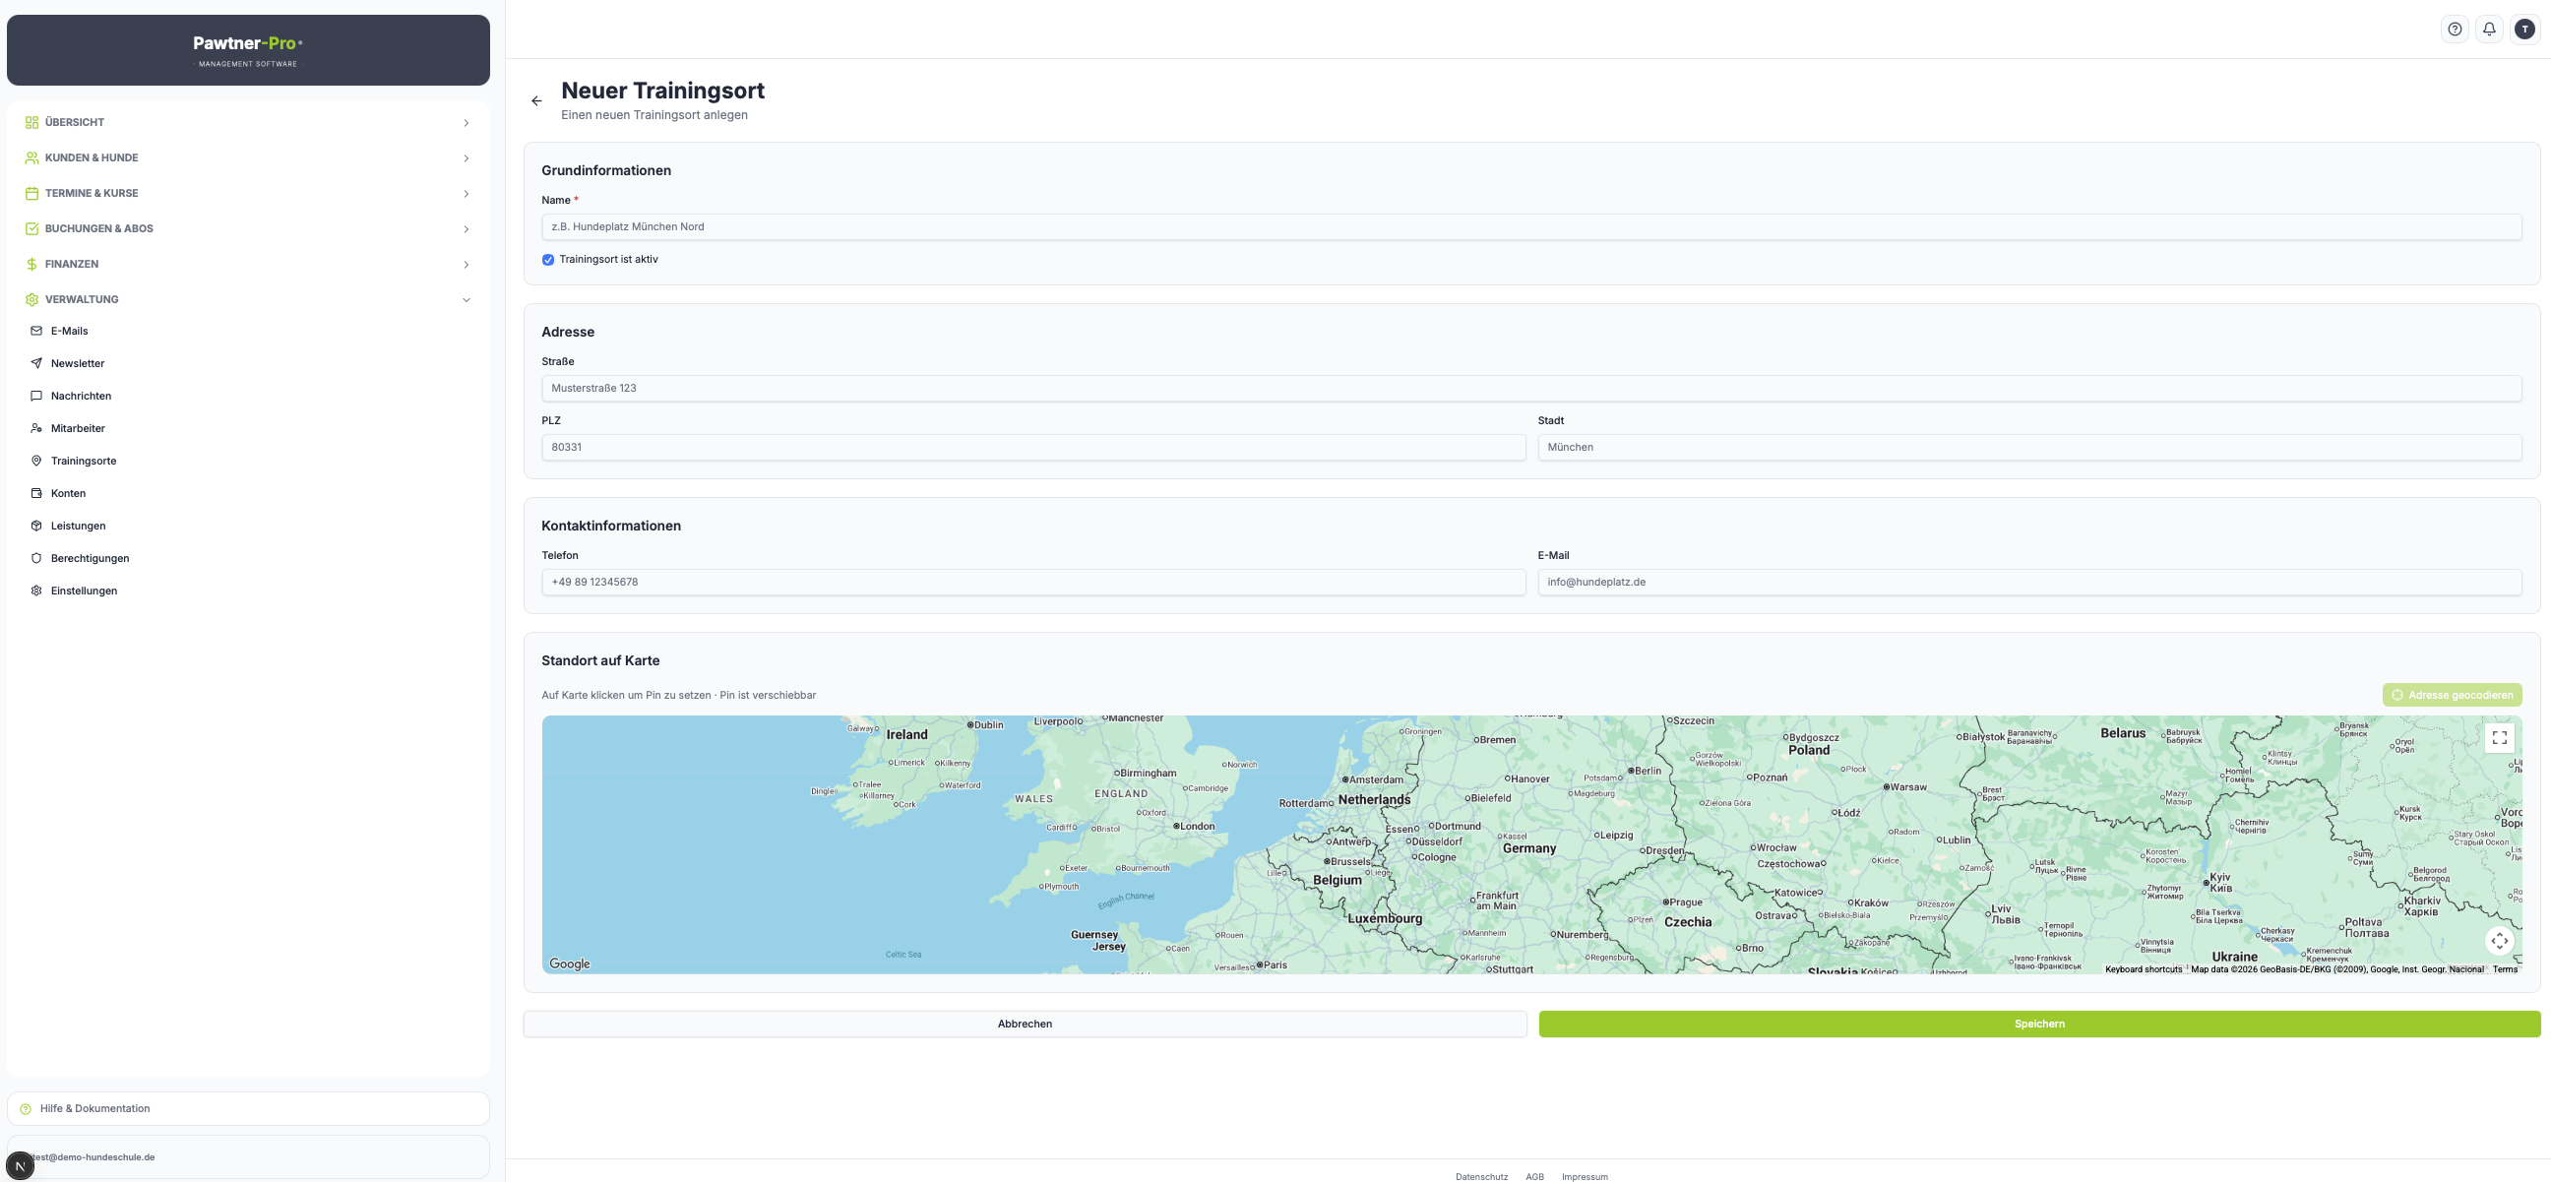Open the AGB footer link
This screenshot has height=1182, width=2551.
(1534, 1176)
